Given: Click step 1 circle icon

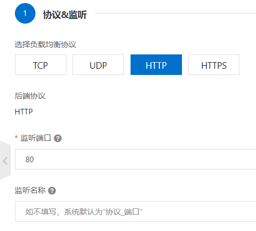Looking at the screenshot, I should pyautogui.click(x=25, y=13).
